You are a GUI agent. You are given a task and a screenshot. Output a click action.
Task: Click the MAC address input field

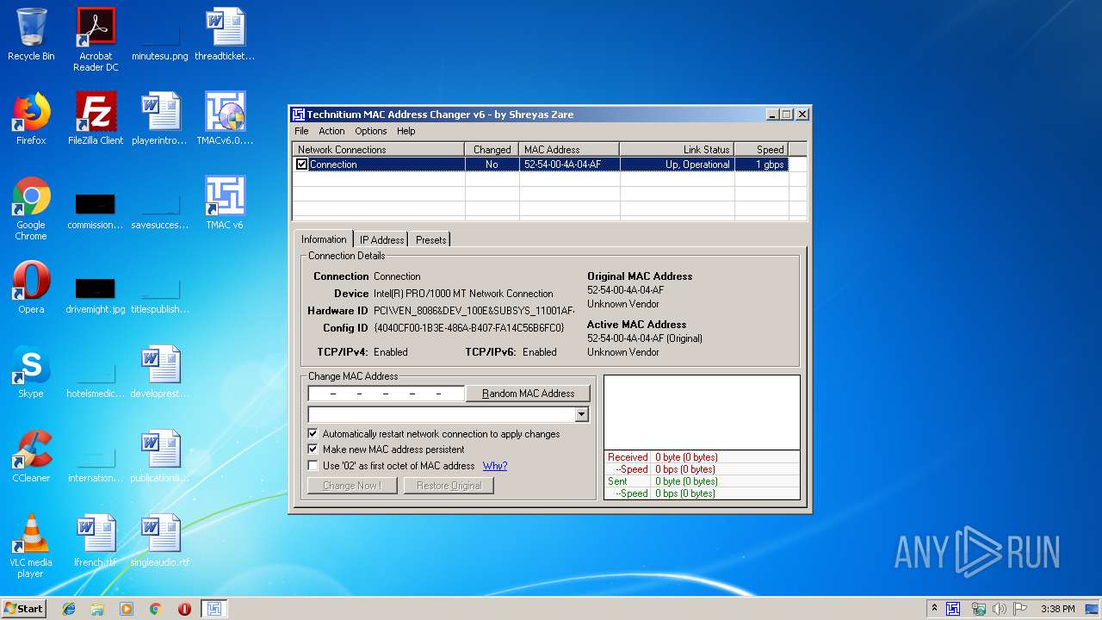click(x=387, y=394)
